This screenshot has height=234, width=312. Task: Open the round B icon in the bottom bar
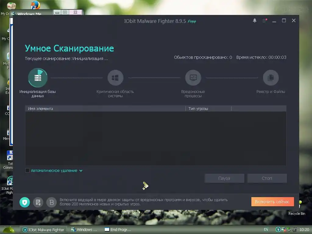coord(51,202)
